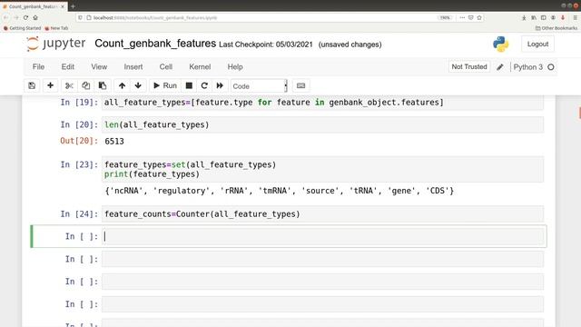This screenshot has height=327, width=581.
Task: Paste cells below icon
Action: coord(103,85)
